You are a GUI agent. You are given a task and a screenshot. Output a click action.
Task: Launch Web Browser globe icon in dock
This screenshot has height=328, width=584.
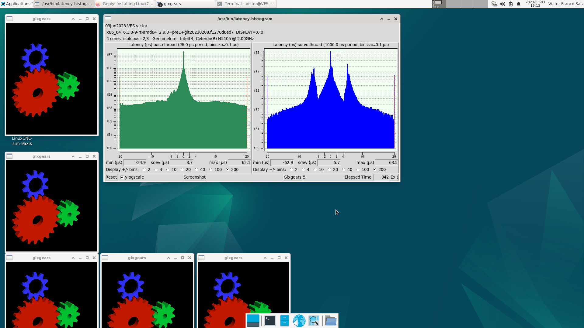tap(299, 321)
